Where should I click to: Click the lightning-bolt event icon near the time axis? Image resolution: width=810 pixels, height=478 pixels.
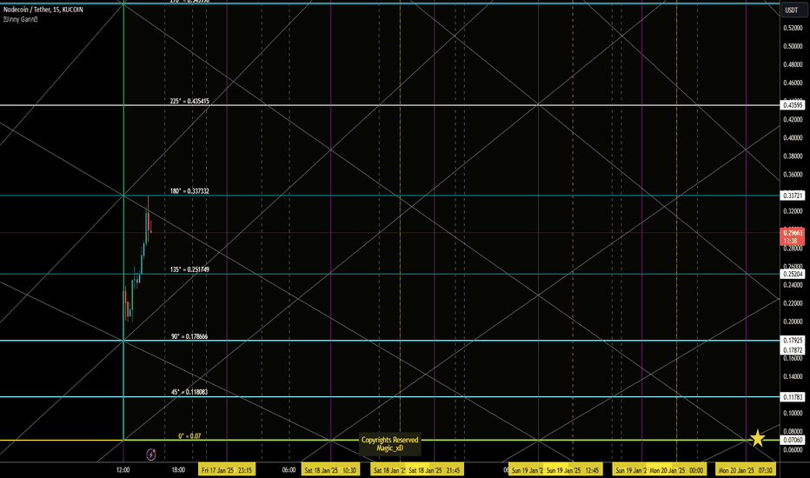pos(151,455)
